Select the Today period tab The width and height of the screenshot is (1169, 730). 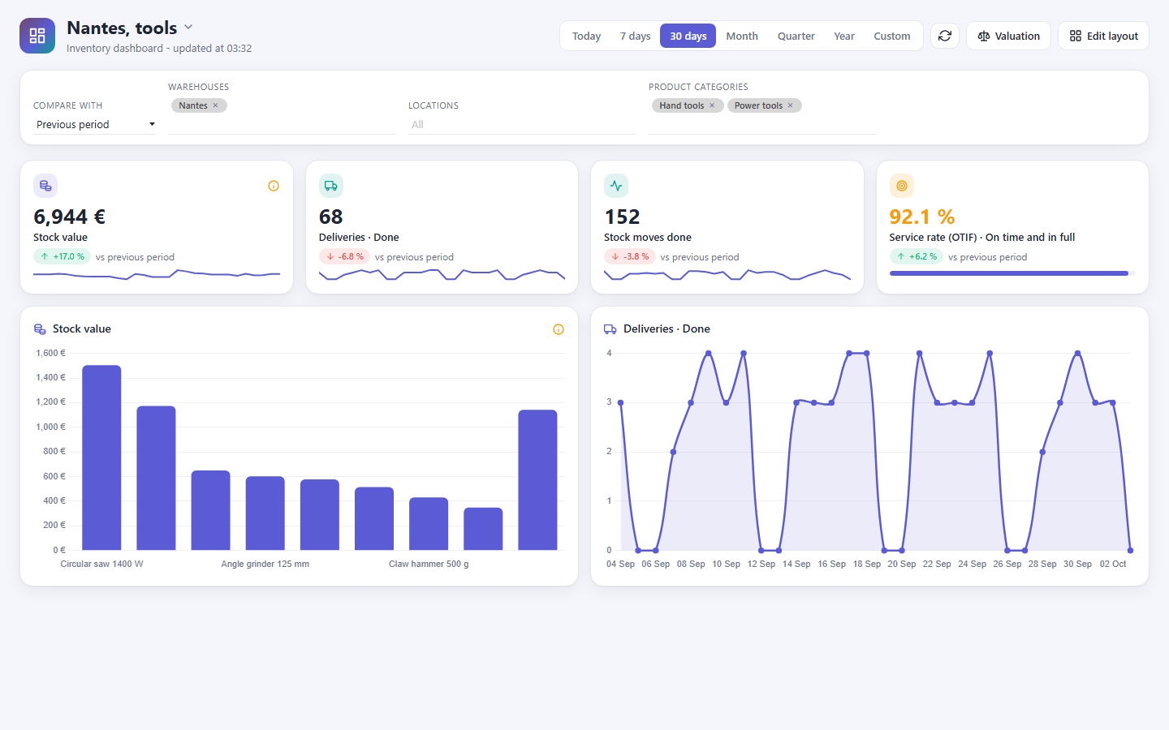point(586,36)
